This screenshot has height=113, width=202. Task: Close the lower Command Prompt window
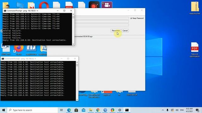(x=75, y=59)
